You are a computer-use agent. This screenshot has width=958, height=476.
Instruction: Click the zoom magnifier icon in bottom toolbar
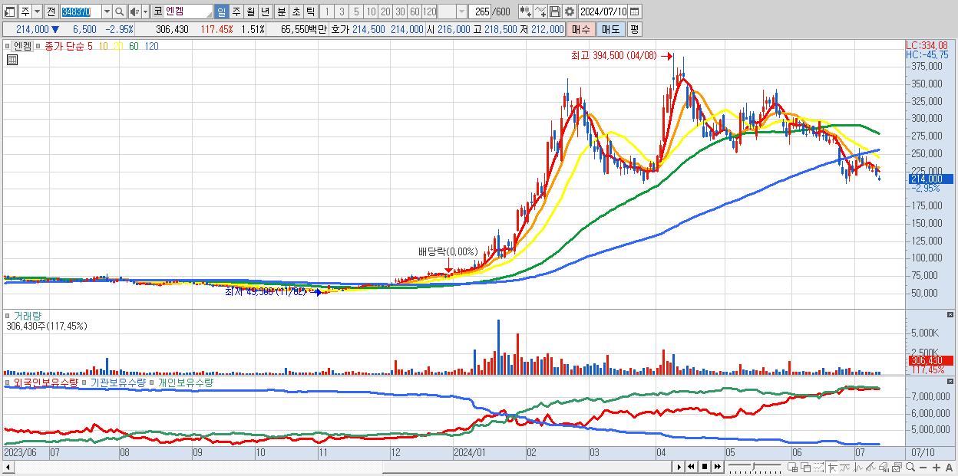click(x=910, y=468)
